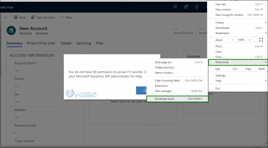Select Save page as... in submenu

point(177,62)
